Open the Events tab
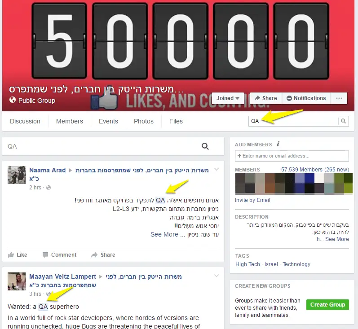 [x=108, y=121]
